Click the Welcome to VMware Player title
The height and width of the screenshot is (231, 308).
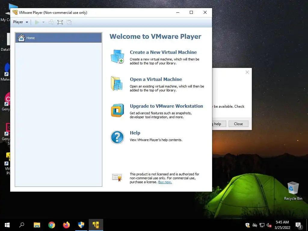156,36
